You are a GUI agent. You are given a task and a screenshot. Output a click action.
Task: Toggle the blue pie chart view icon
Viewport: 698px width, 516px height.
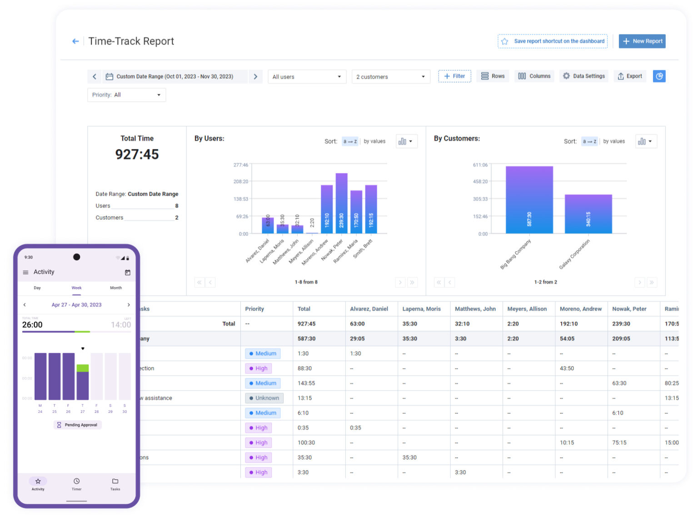[658, 76]
